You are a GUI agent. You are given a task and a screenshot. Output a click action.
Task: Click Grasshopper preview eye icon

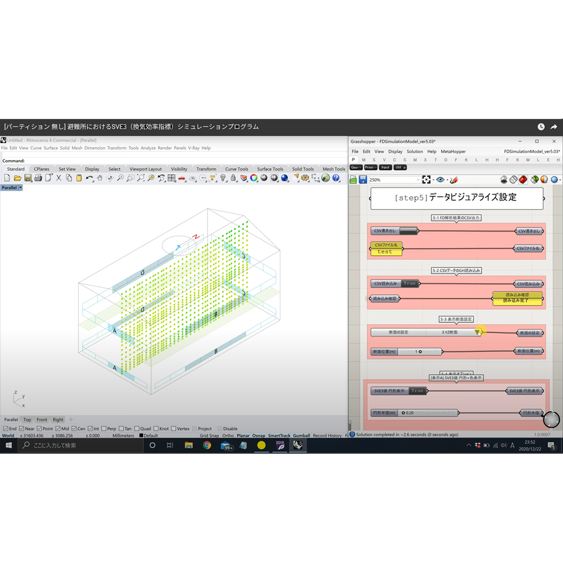pos(440,179)
